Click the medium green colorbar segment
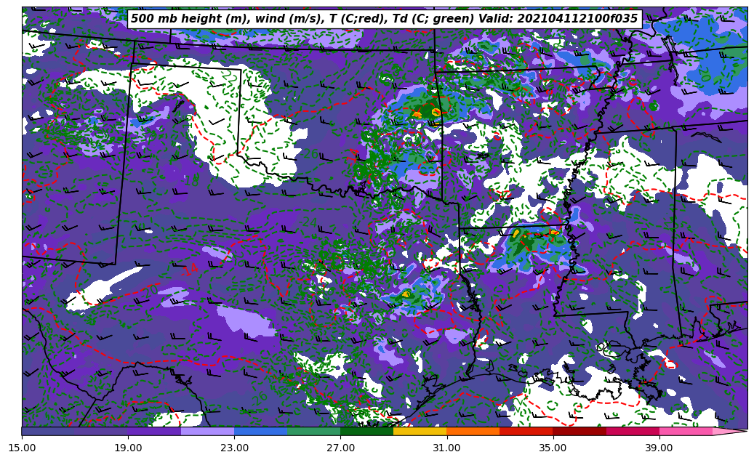Screen dimensions: 754x460 [313, 431]
